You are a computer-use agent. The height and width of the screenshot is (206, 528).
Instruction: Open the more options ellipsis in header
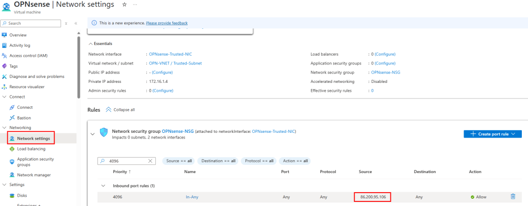135,5
